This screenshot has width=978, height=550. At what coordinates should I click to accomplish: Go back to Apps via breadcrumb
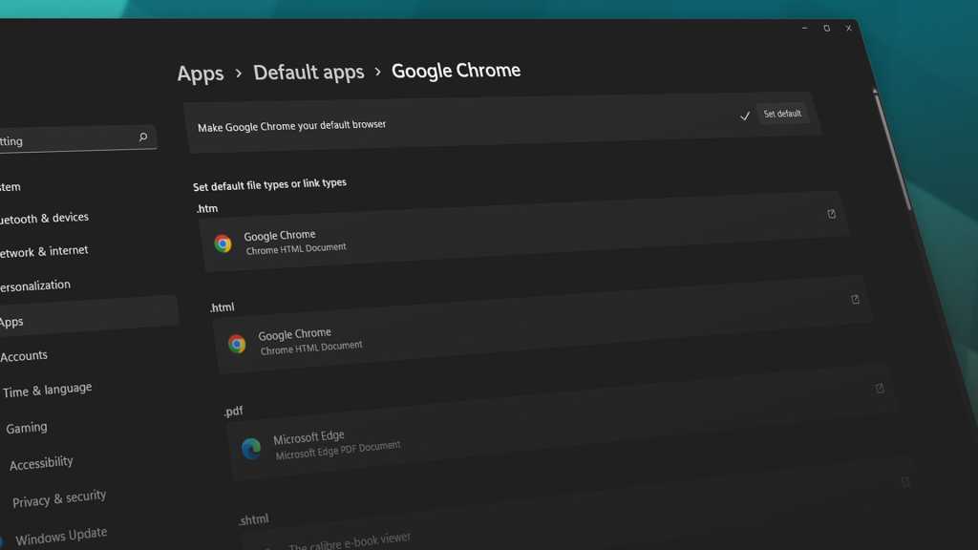click(x=201, y=74)
